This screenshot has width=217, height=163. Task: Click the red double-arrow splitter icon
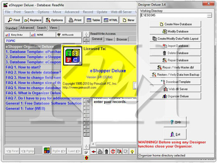(x=86, y=158)
